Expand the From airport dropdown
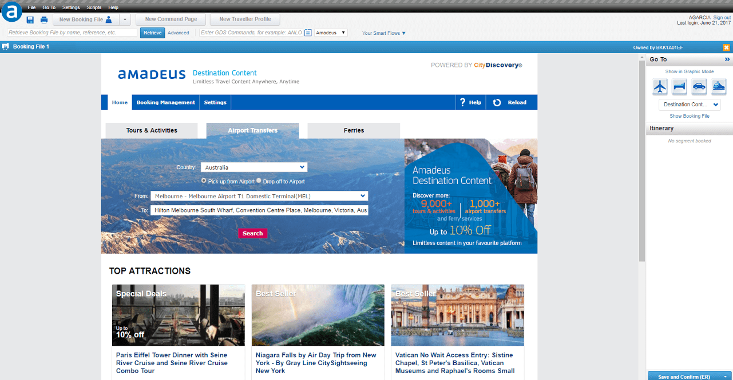The width and height of the screenshot is (733, 380). 259,196
